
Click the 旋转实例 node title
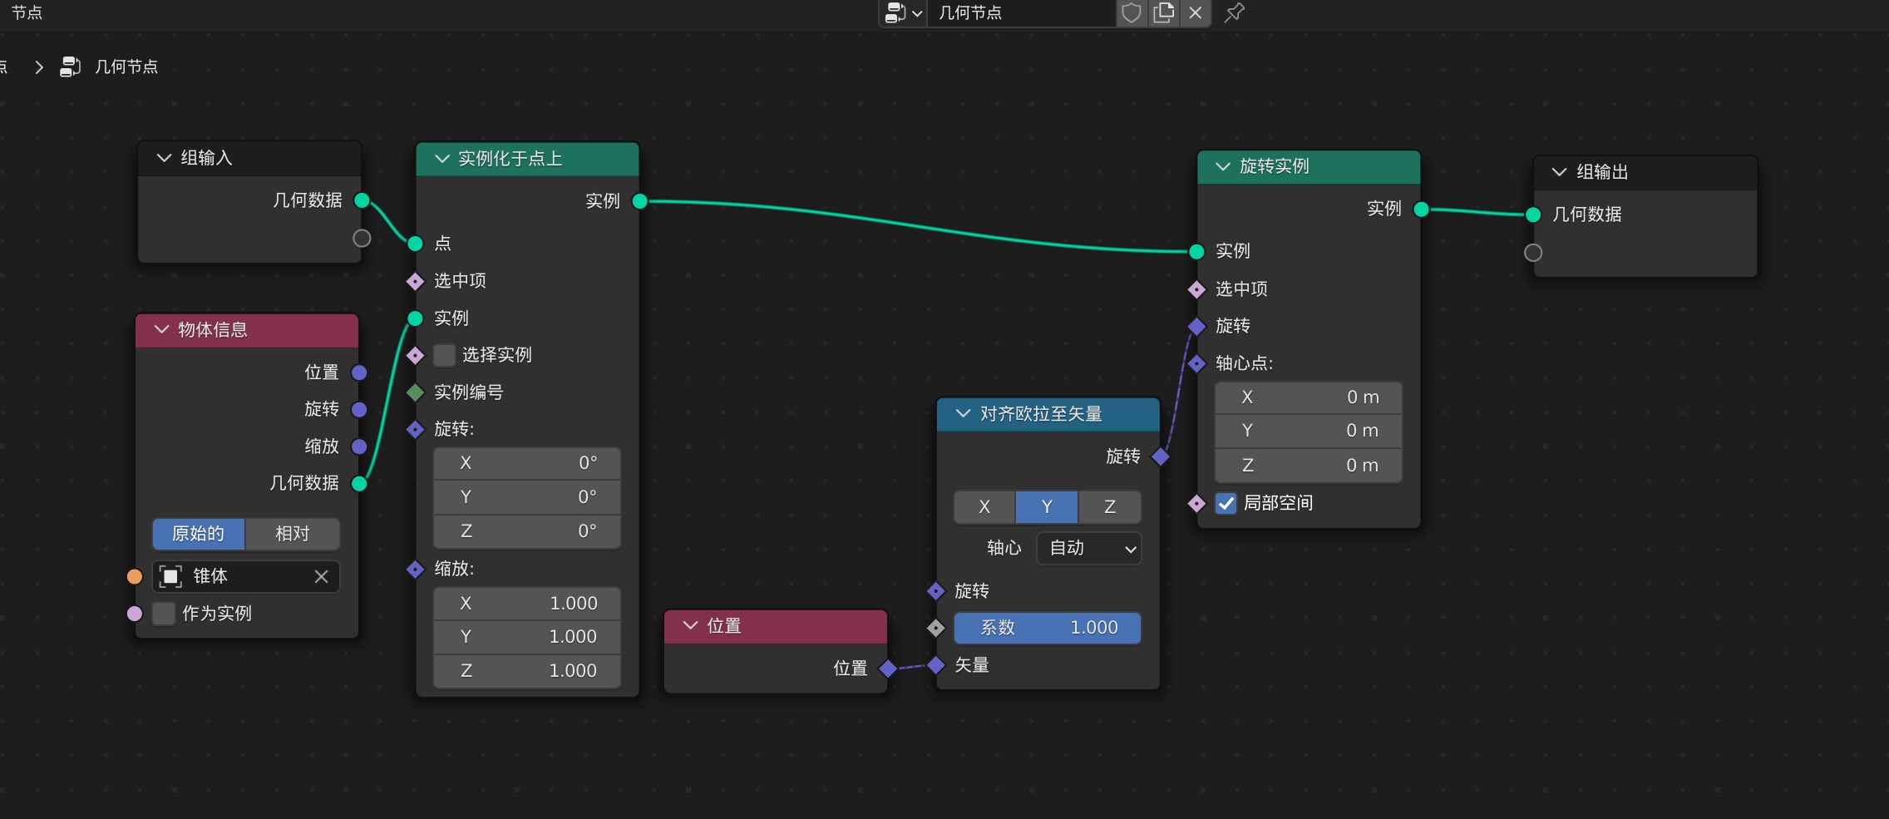1275,166
